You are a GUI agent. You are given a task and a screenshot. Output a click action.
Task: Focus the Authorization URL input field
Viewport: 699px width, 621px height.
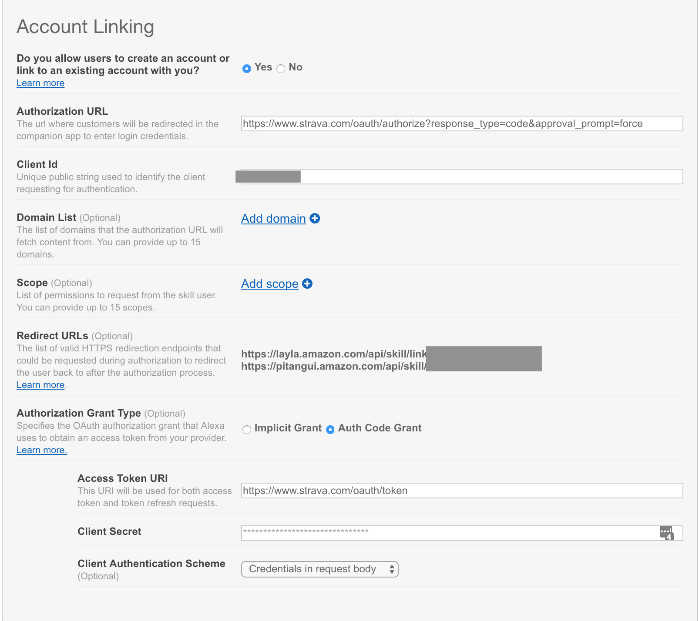click(462, 124)
